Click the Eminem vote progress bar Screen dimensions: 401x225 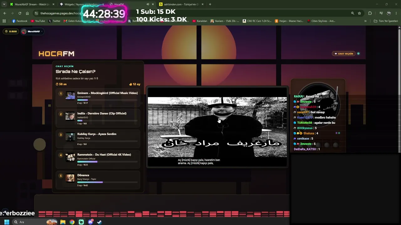(107, 100)
